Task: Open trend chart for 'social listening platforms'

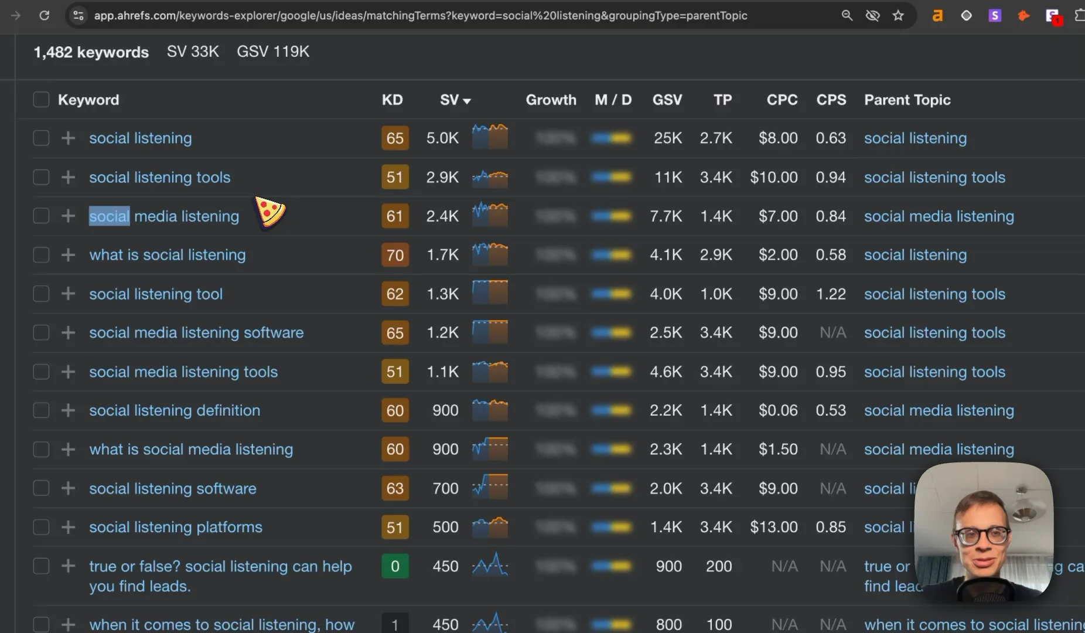Action: click(490, 527)
